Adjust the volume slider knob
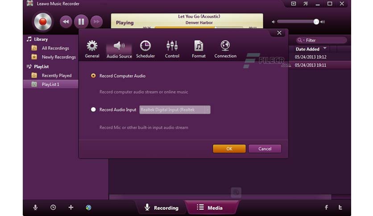The width and height of the screenshot is (373, 216). tap(316, 22)
